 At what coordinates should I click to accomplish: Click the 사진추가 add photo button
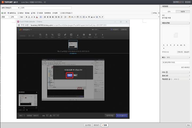coord(114,30)
